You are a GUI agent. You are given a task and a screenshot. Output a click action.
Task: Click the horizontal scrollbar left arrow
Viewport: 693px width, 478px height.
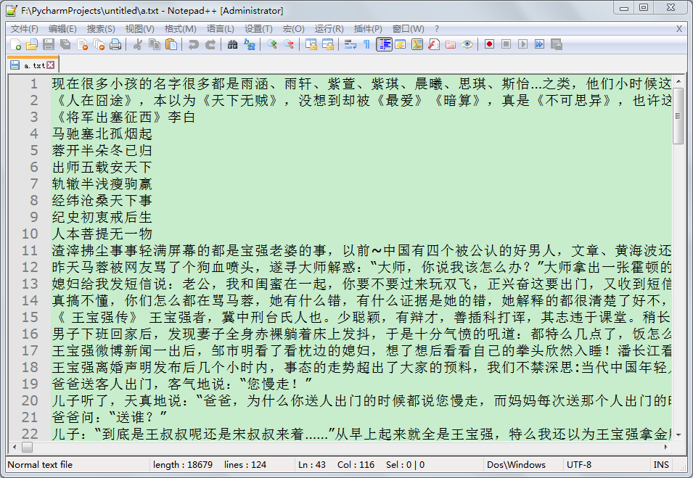[x=15, y=447]
